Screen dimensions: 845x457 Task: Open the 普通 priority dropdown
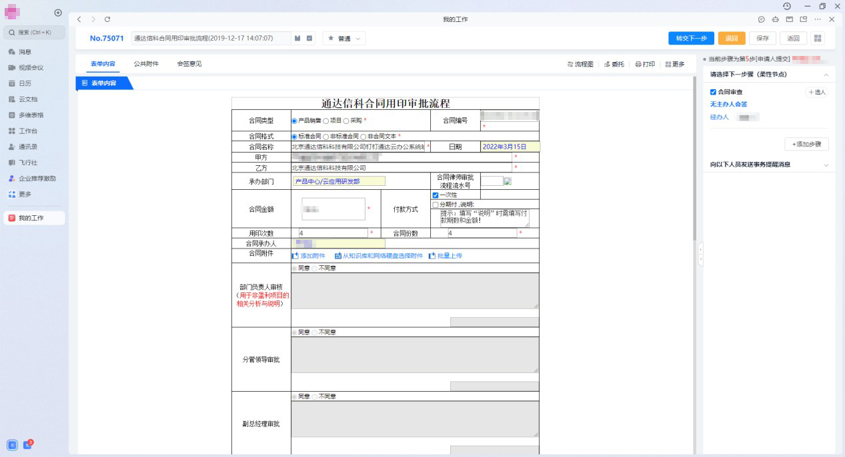coord(344,39)
